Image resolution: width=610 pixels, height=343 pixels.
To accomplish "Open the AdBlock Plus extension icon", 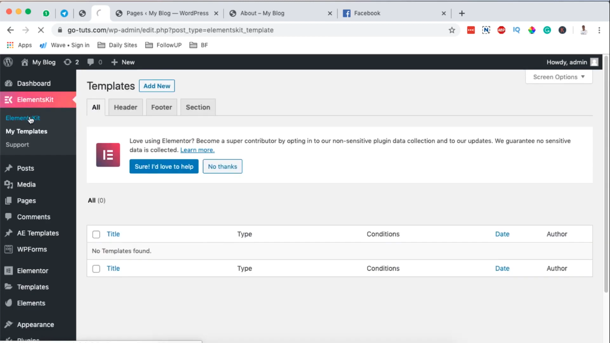I will [501, 30].
